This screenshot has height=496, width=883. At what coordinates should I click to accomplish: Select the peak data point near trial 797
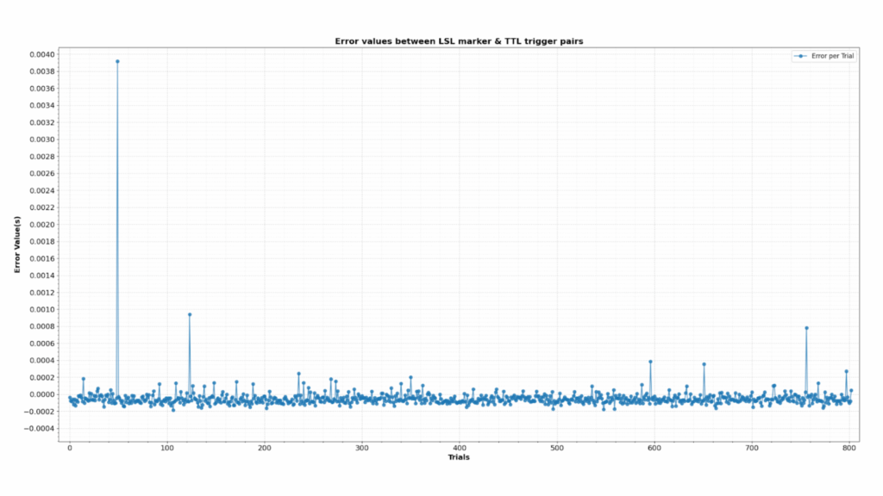click(x=846, y=371)
